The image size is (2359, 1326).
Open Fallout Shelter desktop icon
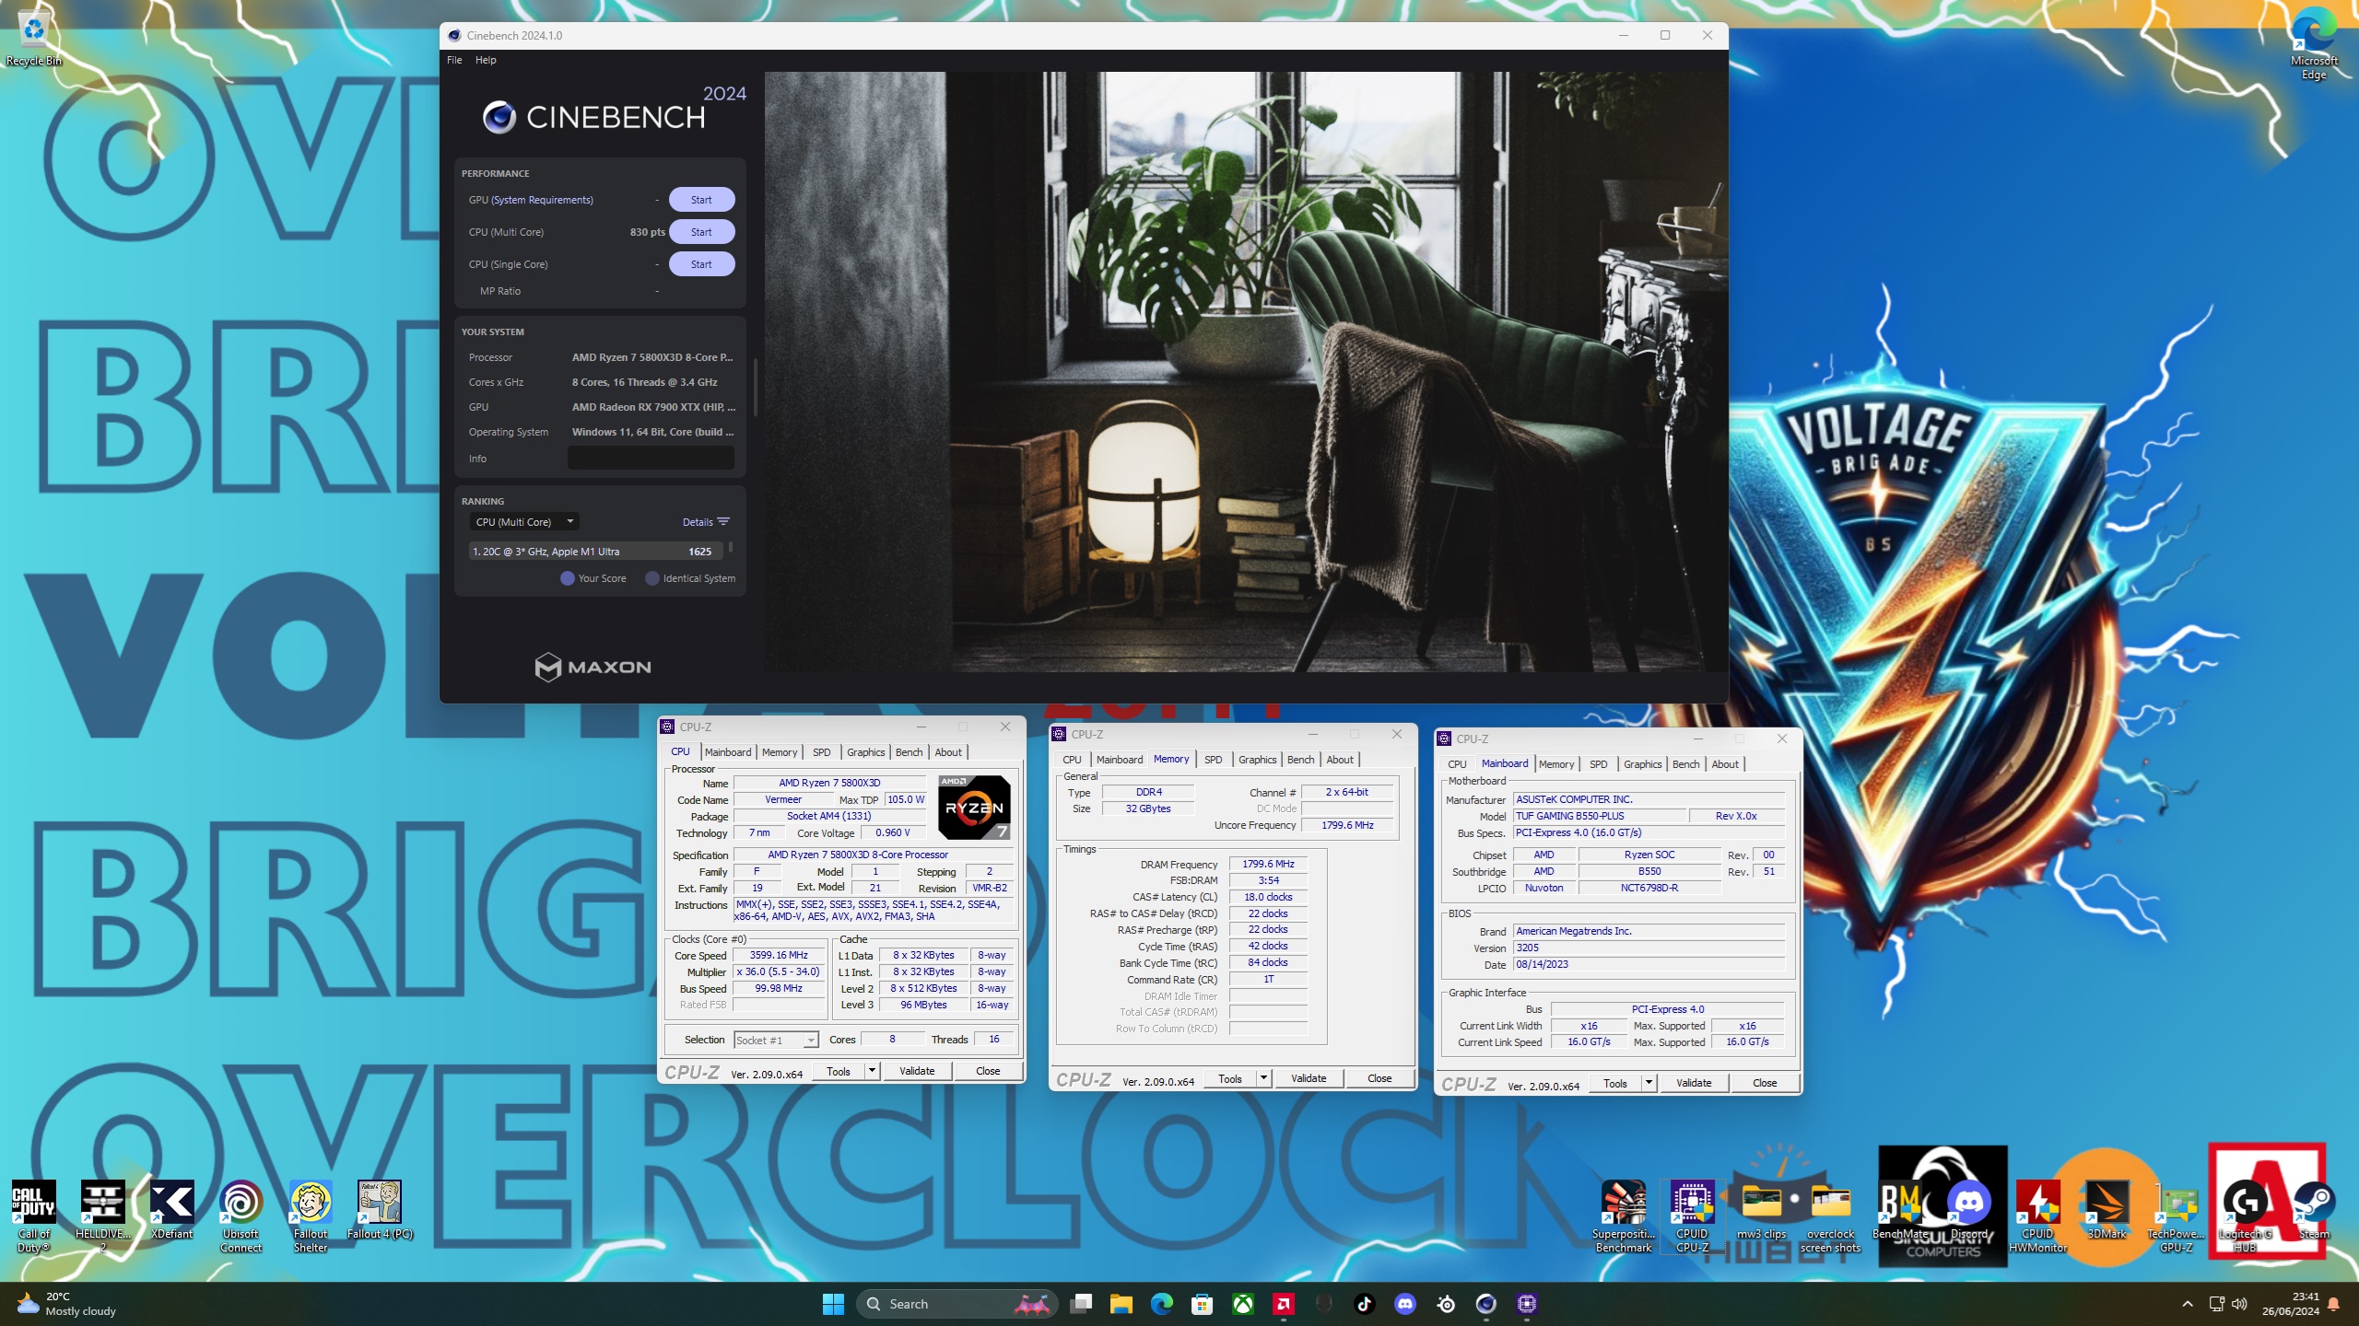coord(311,1215)
